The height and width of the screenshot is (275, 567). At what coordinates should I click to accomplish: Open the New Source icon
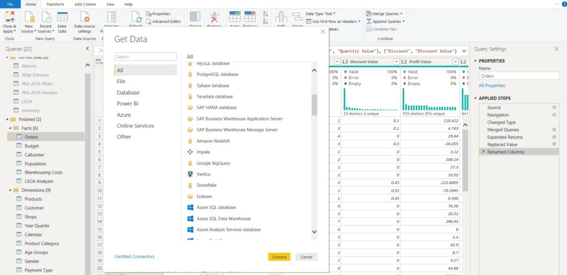pyautogui.click(x=29, y=17)
